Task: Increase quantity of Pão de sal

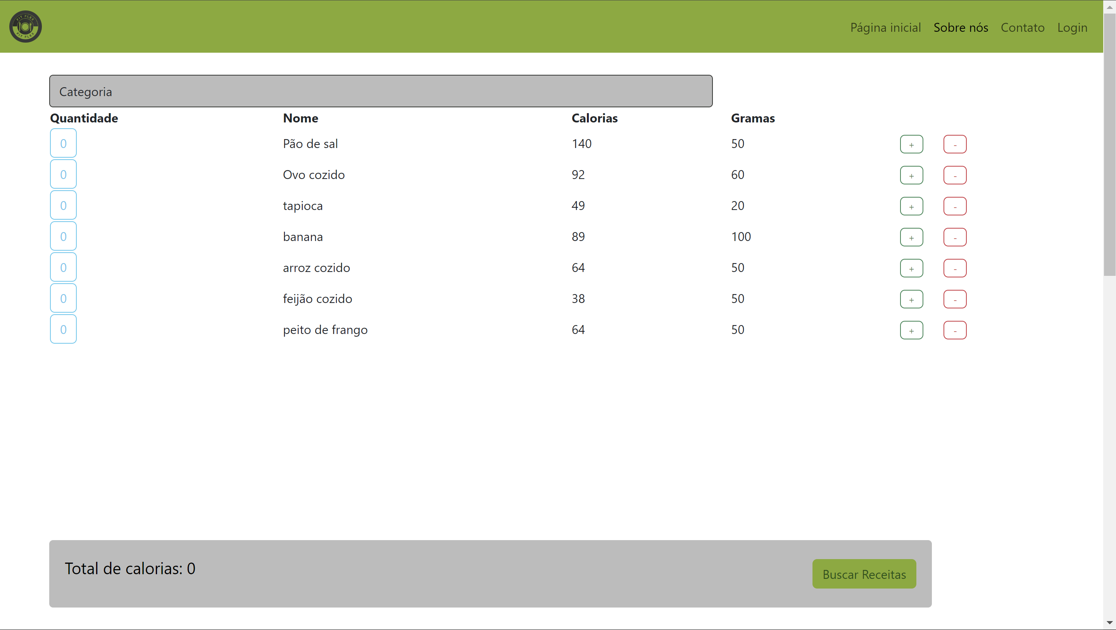Action: click(911, 144)
